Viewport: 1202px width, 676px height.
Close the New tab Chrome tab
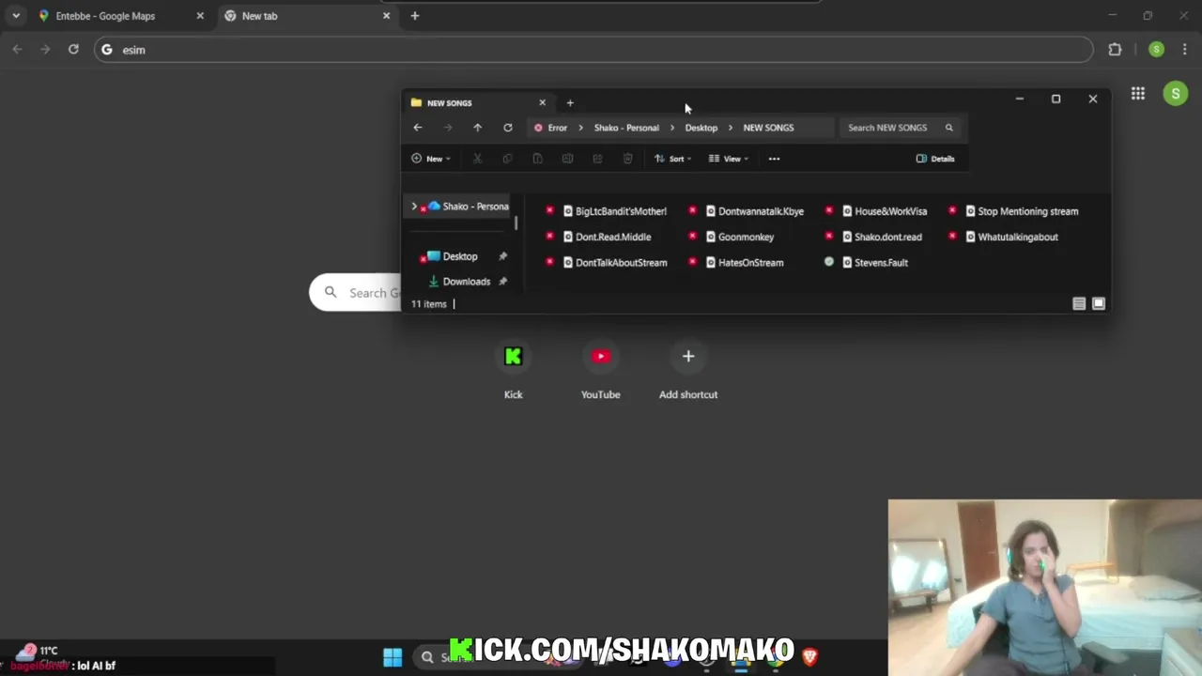(x=386, y=16)
